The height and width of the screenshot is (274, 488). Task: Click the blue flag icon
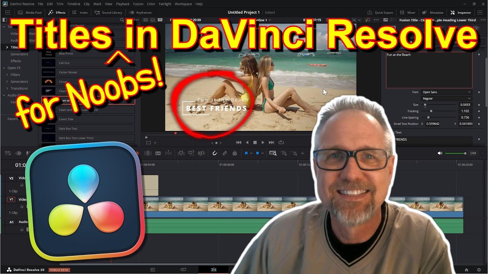pyautogui.click(x=246, y=153)
